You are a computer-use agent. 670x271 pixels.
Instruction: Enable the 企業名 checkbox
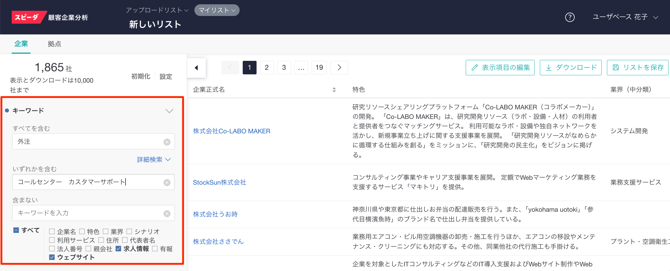(52, 231)
